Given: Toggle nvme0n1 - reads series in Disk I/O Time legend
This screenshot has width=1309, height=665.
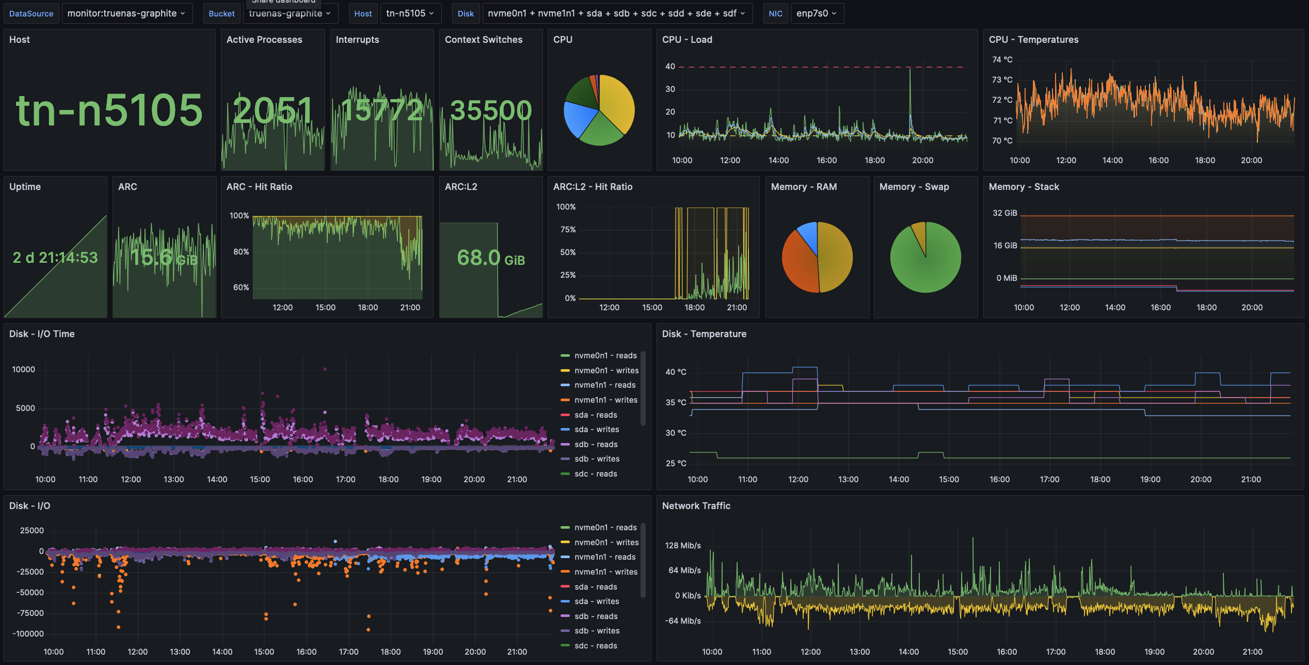Looking at the screenshot, I should coord(605,356).
